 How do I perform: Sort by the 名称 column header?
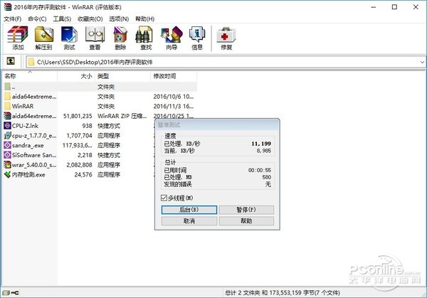[x=30, y=76]
